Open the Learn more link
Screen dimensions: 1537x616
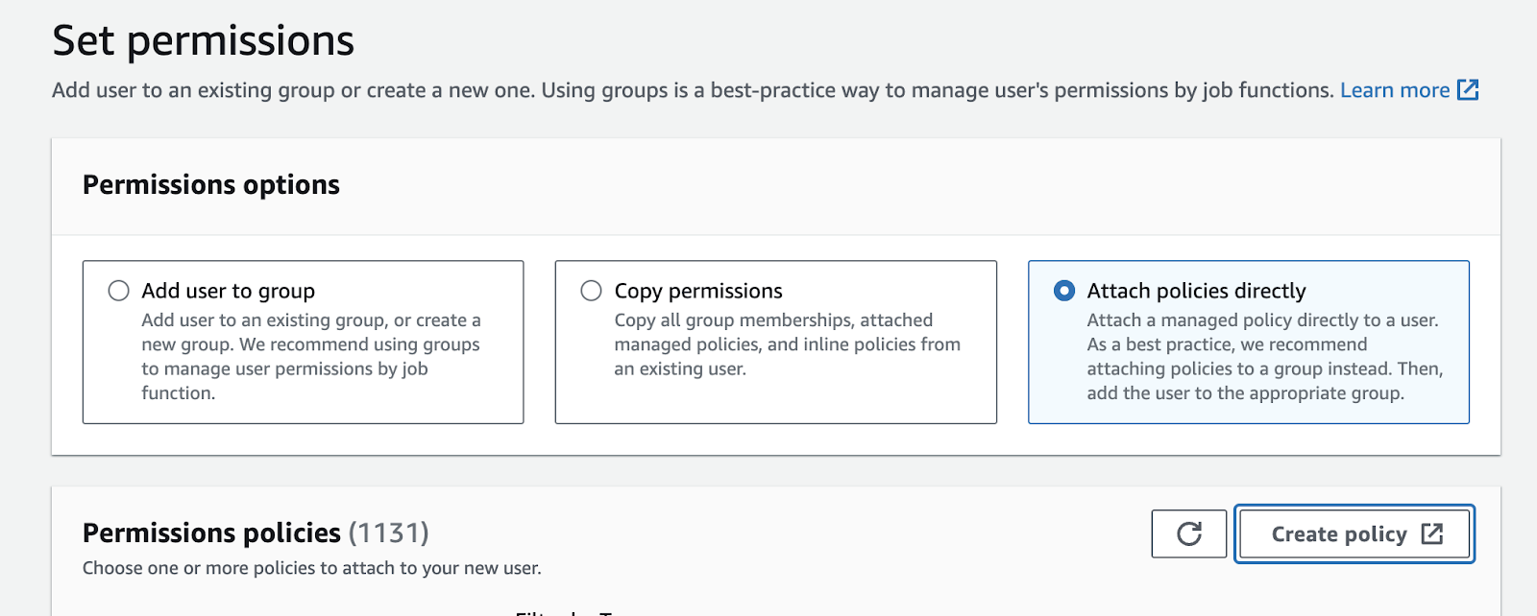click(1395, 90)
